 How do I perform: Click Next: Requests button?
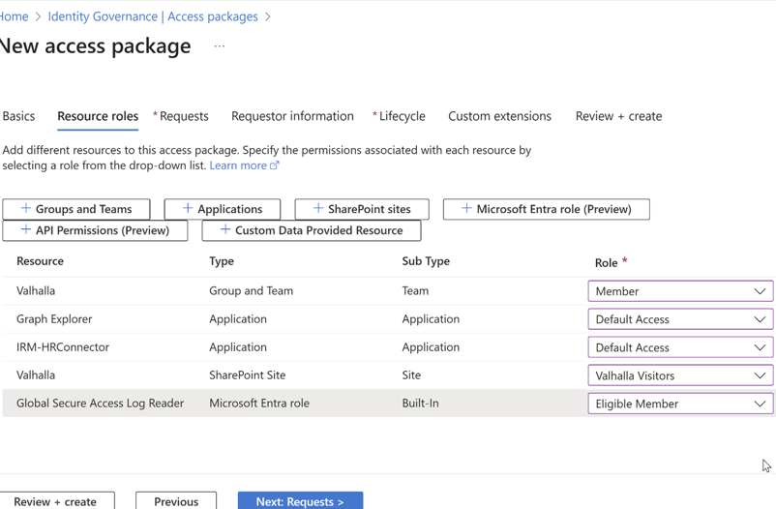point(300,500)
